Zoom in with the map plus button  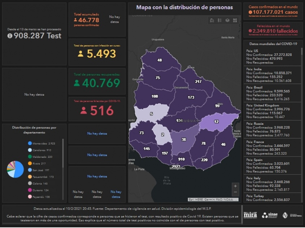(x=235, y=186)
